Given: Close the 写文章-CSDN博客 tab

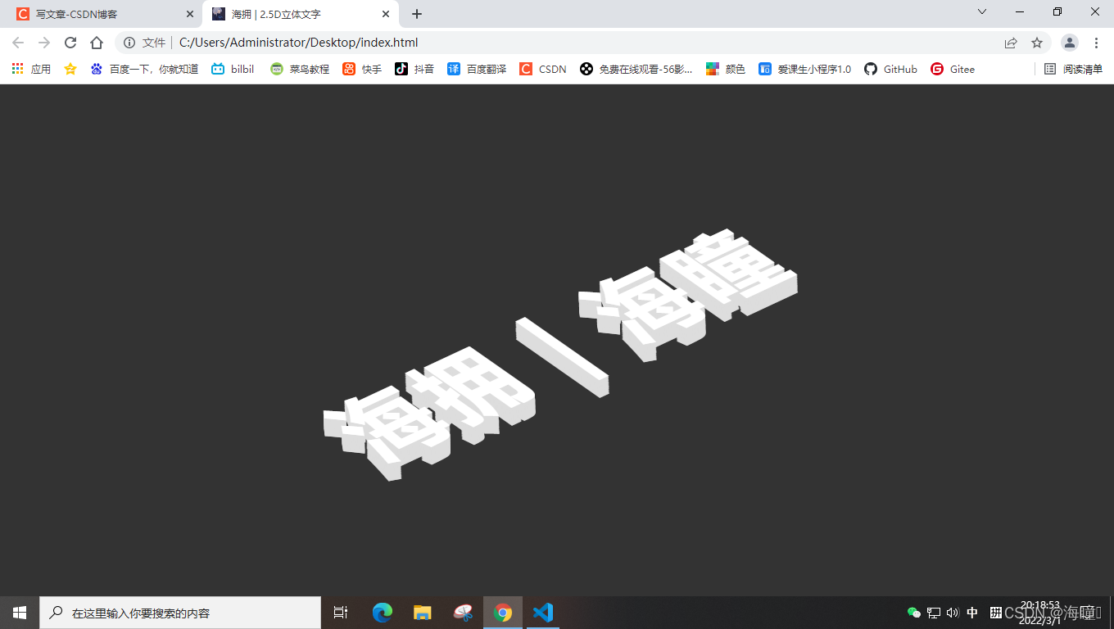Looking at the screenshot, I should tap(190, 14).
